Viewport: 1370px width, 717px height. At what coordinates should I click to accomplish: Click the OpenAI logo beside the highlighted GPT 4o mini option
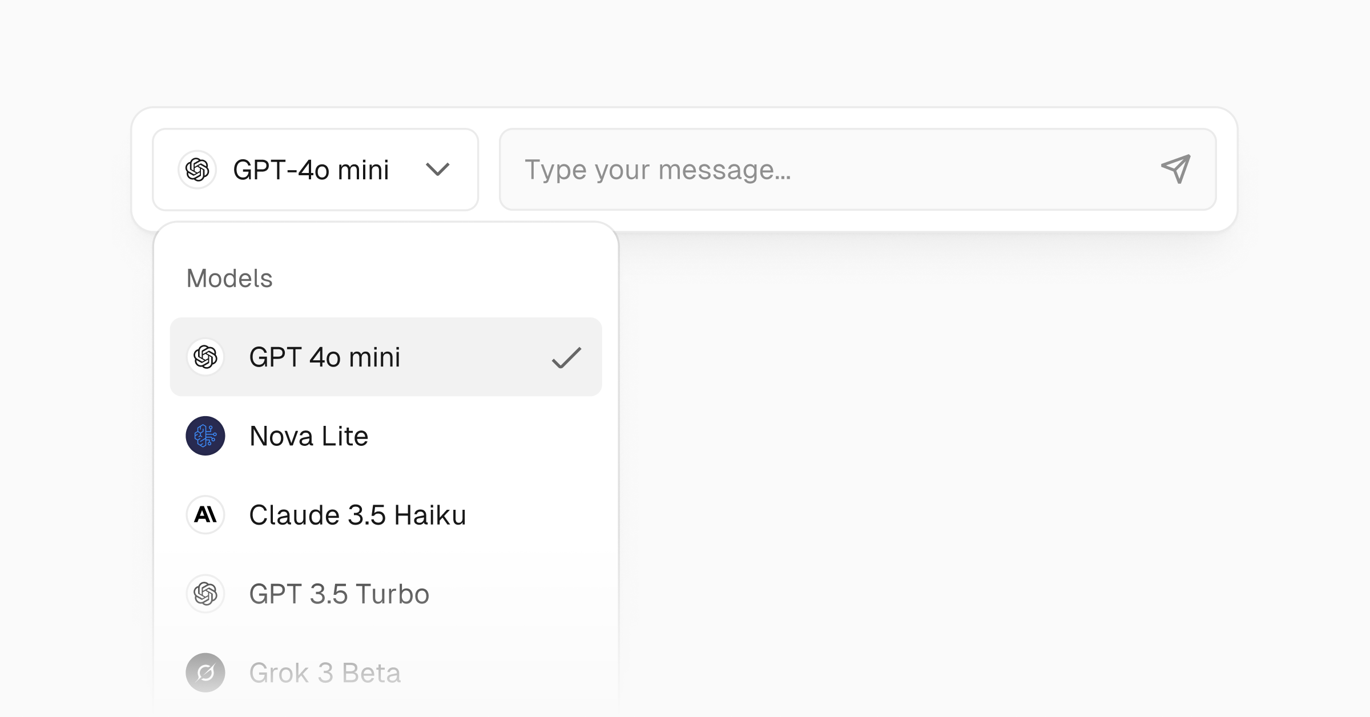click(x=205, y=357)
